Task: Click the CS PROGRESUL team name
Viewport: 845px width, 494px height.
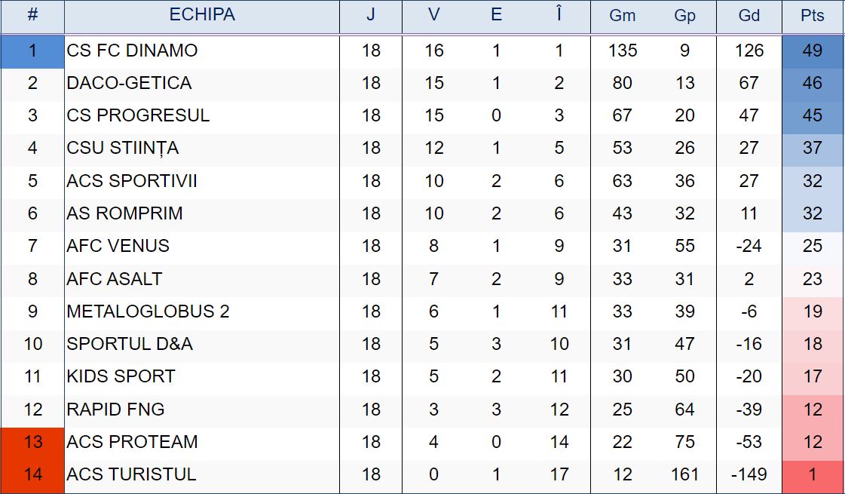Action: (x=138, y=115)
